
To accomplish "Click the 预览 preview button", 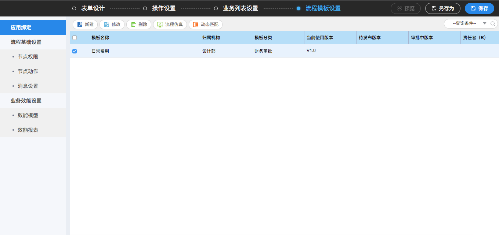I will [x=406, y=8].
